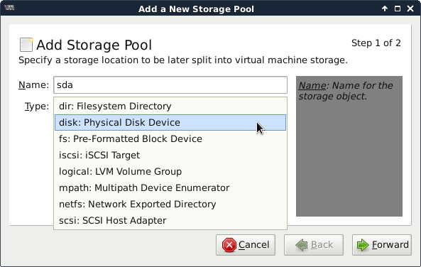Click the gray Name help description panel
Image resolution: width=421 pixels, height=267 pixels.
[x=349, y=146]
